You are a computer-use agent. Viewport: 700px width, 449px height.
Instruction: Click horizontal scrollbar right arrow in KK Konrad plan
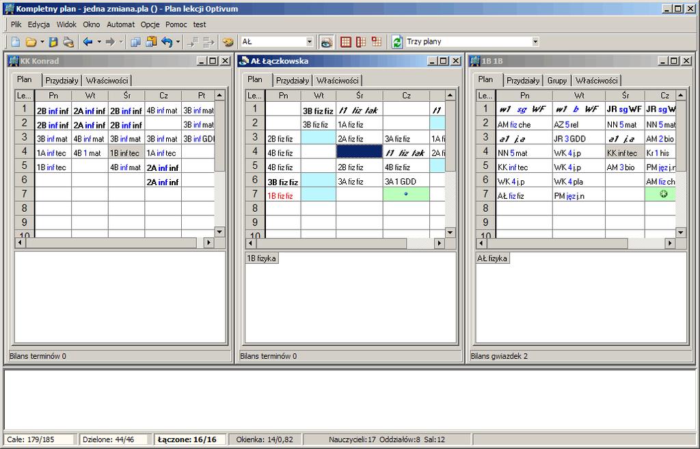[x=208, y=243]
